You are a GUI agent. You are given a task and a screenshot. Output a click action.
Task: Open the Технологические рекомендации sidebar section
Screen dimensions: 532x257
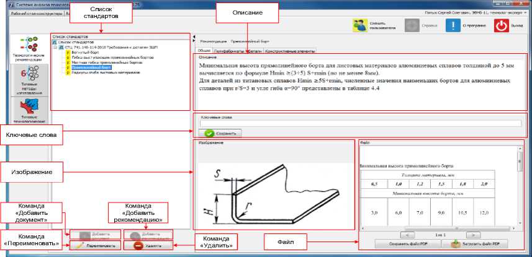[x=28, y=47]
